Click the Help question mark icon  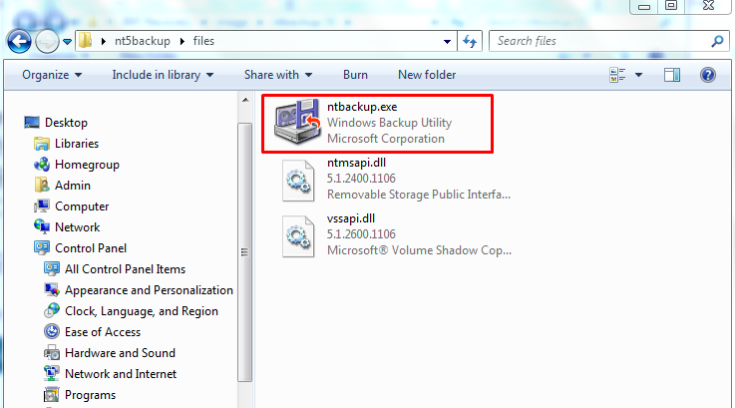707,75
